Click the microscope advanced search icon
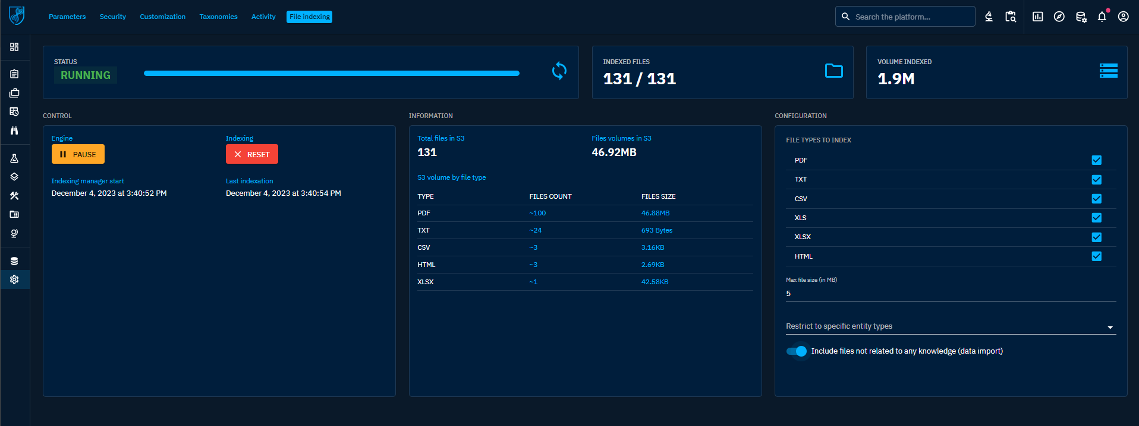Image resolution: width=1139 pixels, height=426 pixels. tap(989, 17)
